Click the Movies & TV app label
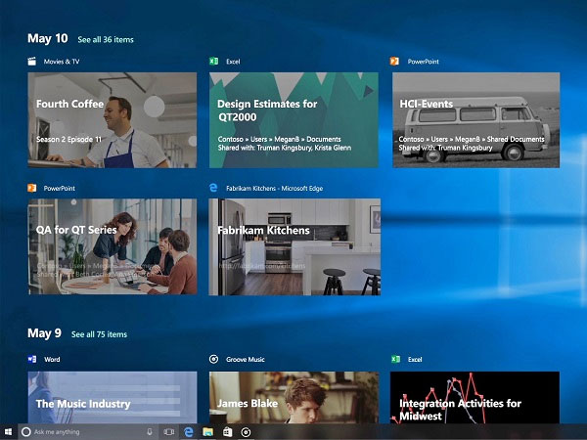The width and height of the screenshot is (587, 440). 62,62
